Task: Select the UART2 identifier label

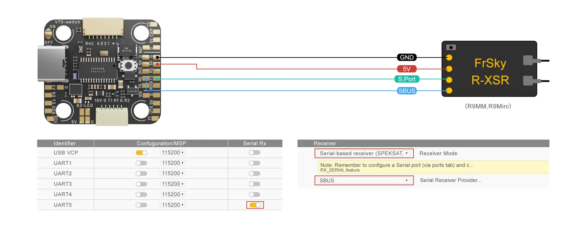Action: point(63,173)
